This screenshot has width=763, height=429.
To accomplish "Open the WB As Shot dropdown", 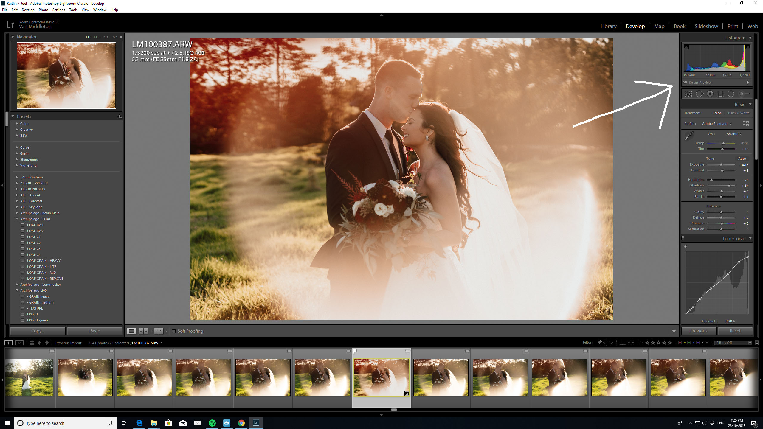I will click(734, 134).
